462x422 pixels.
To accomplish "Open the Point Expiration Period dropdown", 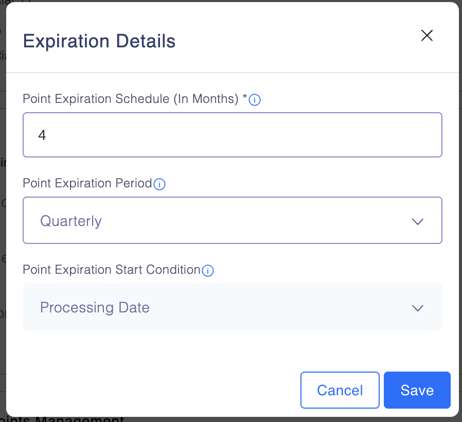I will coord(233,220).
